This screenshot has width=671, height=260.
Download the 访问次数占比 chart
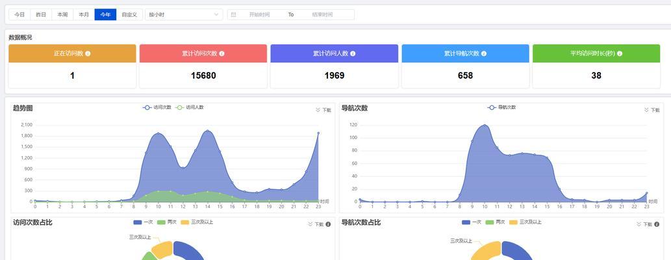[316, 224]
